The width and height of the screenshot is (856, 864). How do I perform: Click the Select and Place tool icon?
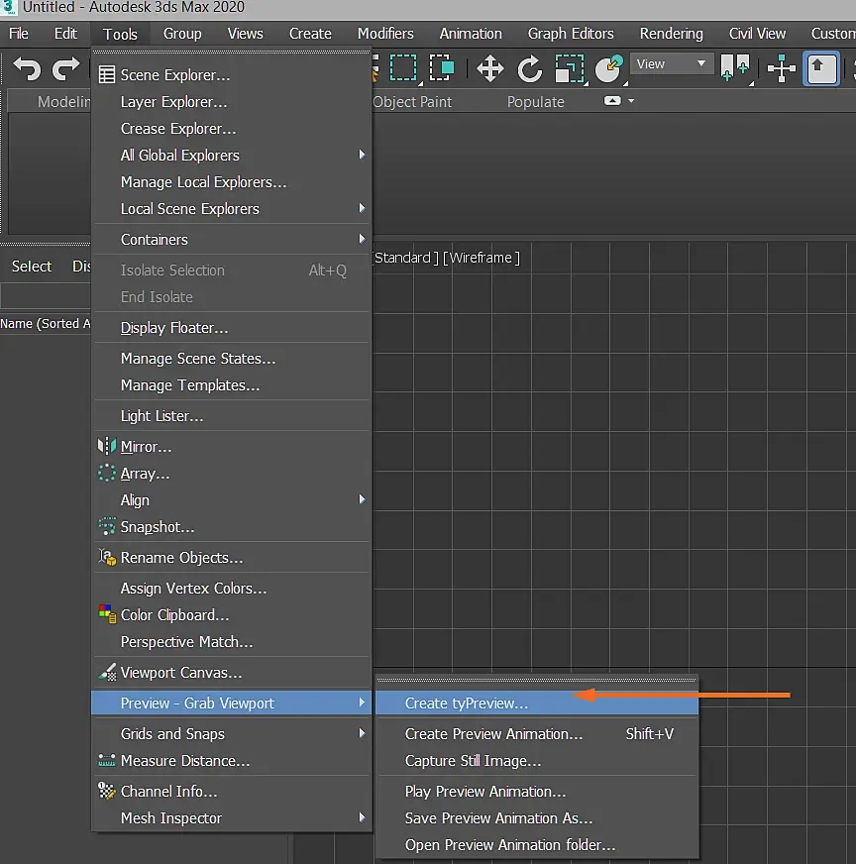click(x=608, y=68)
